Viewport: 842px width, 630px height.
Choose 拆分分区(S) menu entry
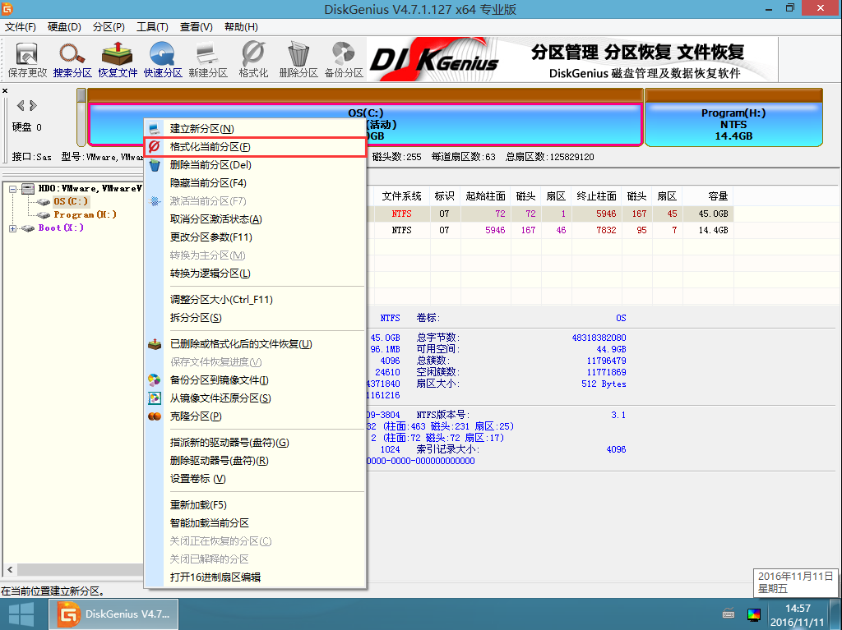click(255, 318)
